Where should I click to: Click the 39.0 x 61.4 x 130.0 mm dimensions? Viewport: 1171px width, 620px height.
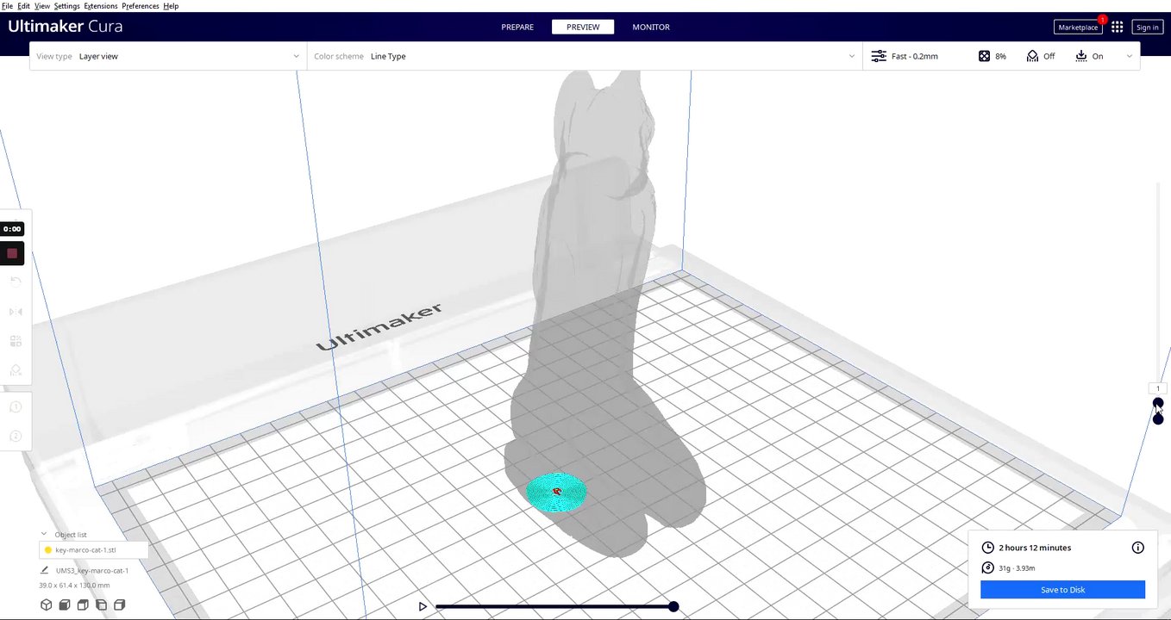(x=74, y=586)
